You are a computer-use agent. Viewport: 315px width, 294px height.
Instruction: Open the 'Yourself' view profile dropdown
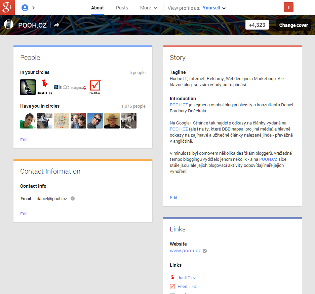(x=212, y=7)
